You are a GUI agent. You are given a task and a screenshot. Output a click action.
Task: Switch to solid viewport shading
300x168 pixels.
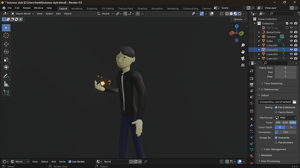point(231,14)
